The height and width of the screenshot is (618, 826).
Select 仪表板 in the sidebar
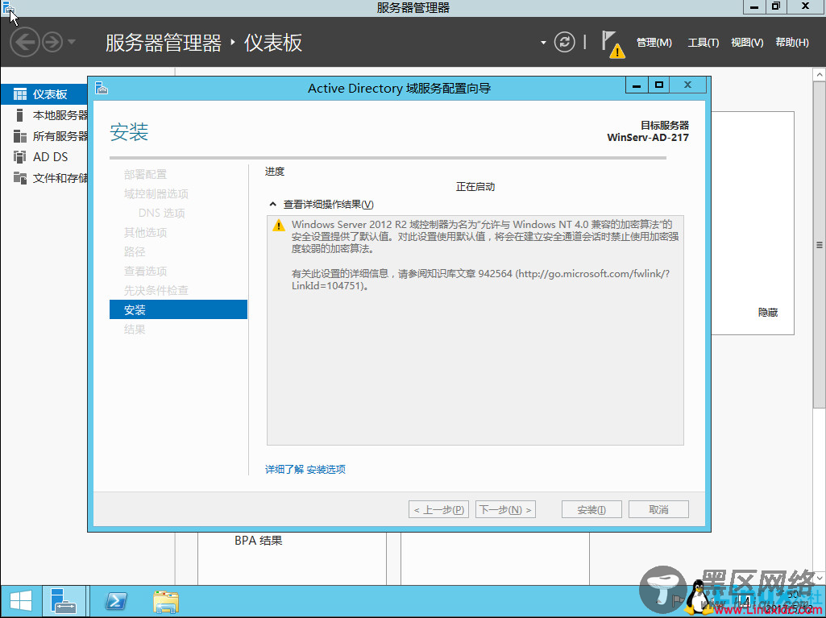coord(44,94)
